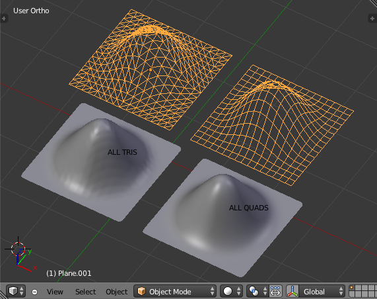Collapse the header menus with minus icon
The width and height of the screenshot is (377, 299).
34,292
